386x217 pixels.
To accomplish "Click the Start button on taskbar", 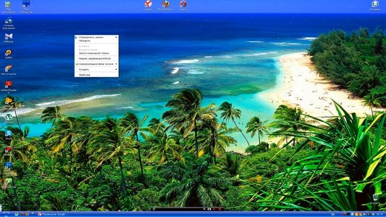I will 5,214.
